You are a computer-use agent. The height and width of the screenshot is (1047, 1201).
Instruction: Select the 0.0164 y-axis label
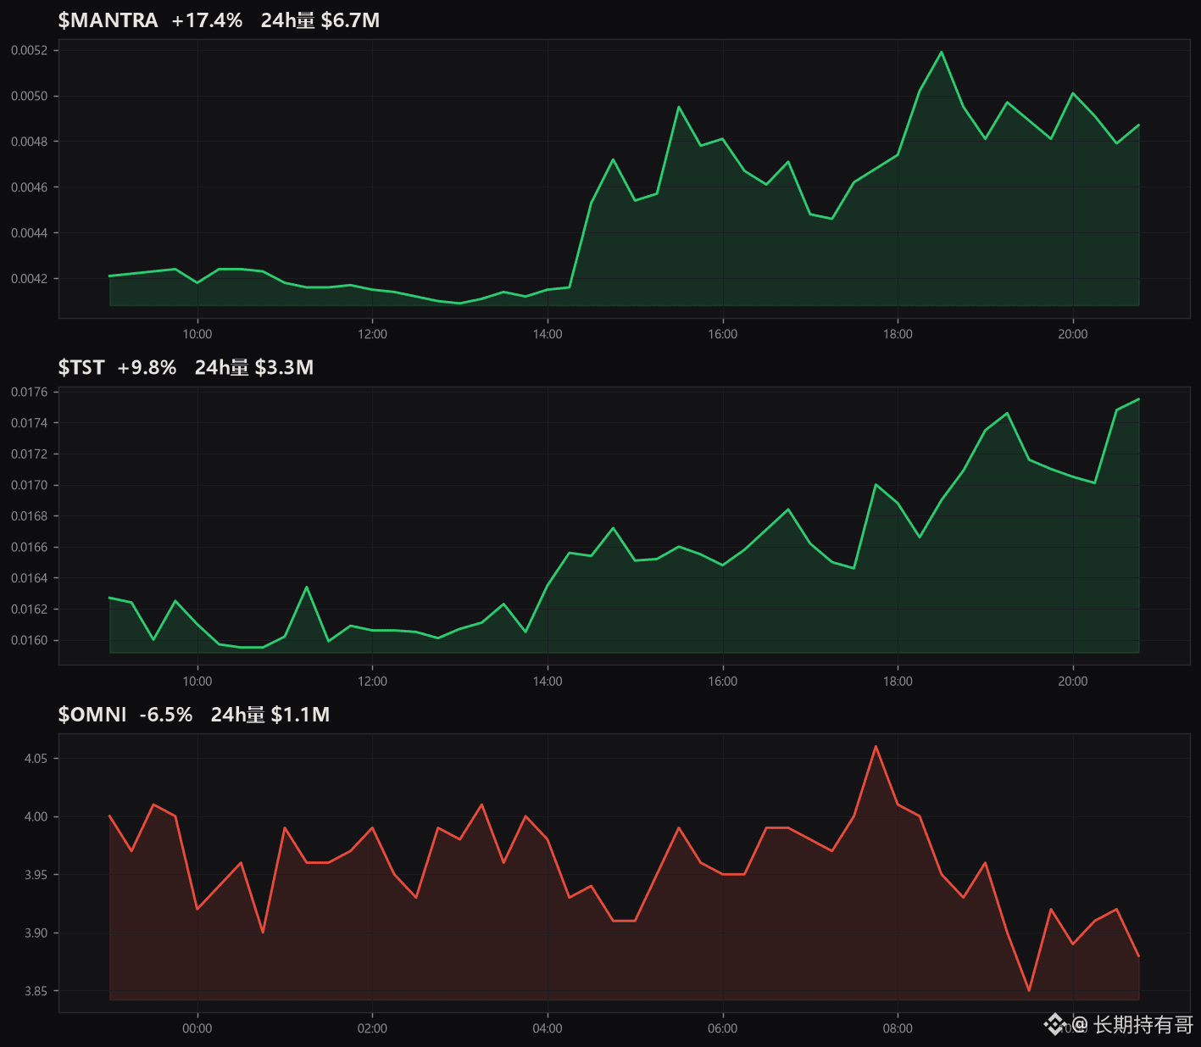click(x=30, y=578)
